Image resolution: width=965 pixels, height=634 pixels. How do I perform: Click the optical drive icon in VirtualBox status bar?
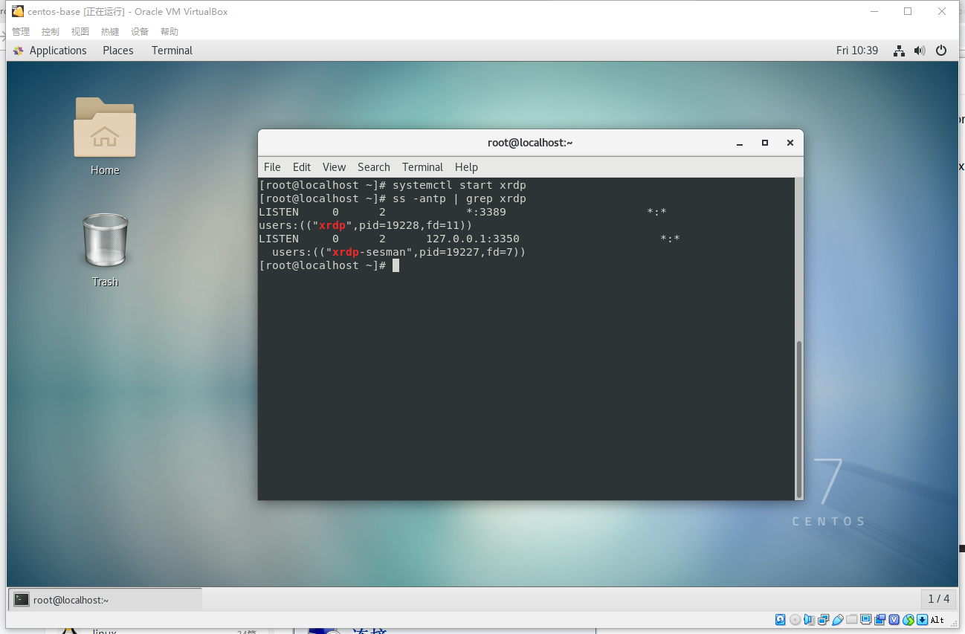[795, 619]
